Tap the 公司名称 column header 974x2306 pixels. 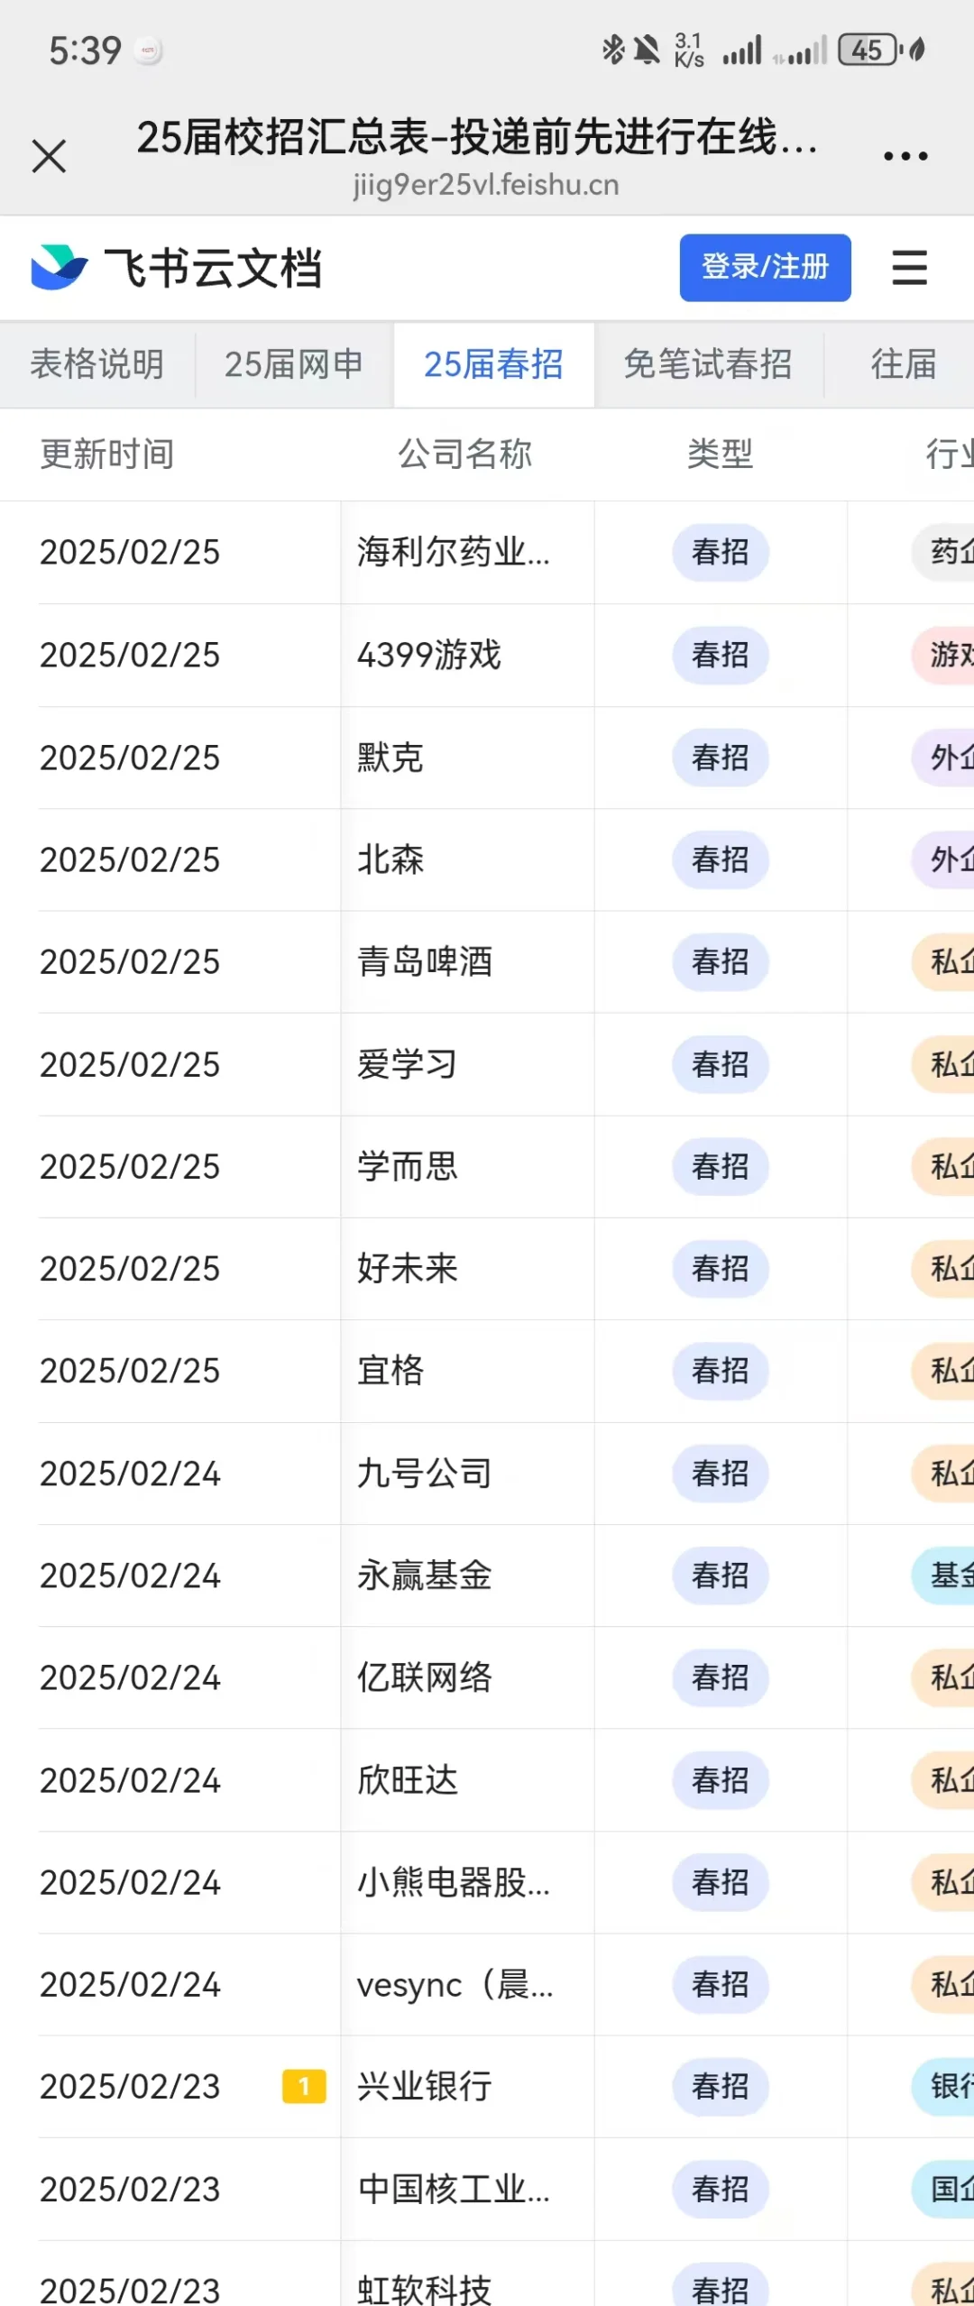(465, 455)
